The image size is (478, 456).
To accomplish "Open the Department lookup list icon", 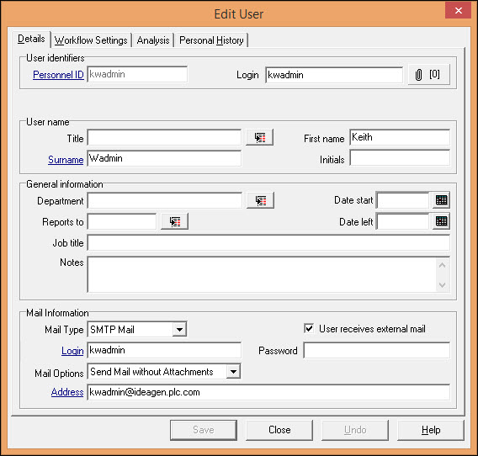I will 260,200.
